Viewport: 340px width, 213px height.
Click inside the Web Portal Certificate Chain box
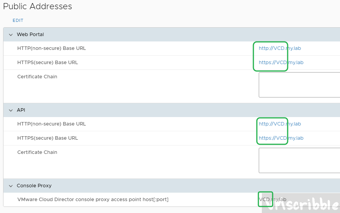click(299, 85)
